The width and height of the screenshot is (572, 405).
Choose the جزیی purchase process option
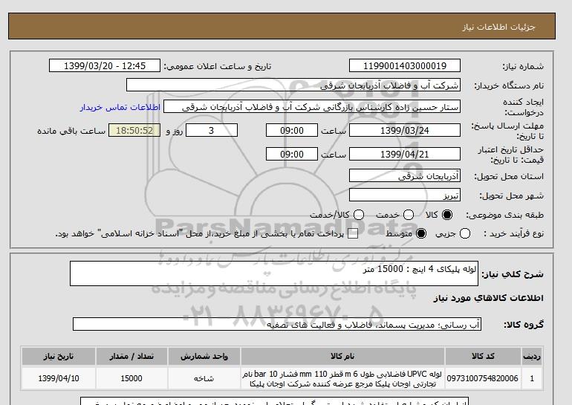pos(465,233)
